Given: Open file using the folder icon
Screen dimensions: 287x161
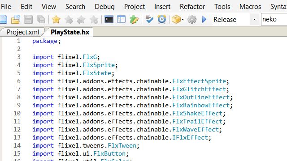Looking at the screenshot, I should (16, 19).
